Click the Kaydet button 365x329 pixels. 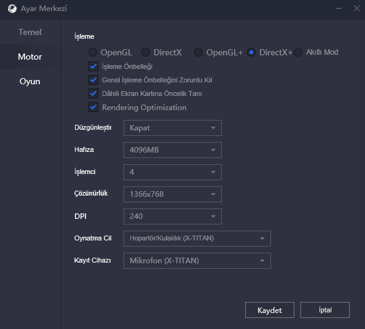pyautogui.click(x=270, y=310)
